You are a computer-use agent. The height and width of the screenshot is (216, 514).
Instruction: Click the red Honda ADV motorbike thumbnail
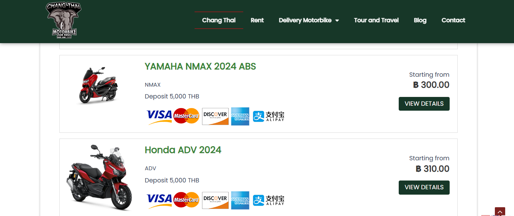coord(99,177)
